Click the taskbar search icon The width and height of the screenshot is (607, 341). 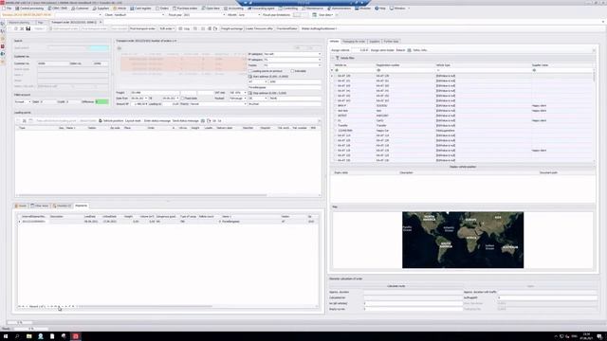[17, 336]
